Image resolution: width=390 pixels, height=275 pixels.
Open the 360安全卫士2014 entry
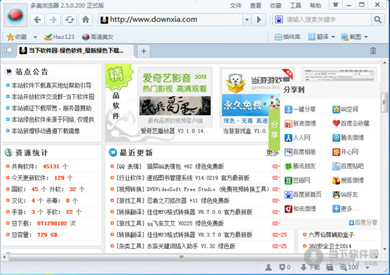[330, 246]
